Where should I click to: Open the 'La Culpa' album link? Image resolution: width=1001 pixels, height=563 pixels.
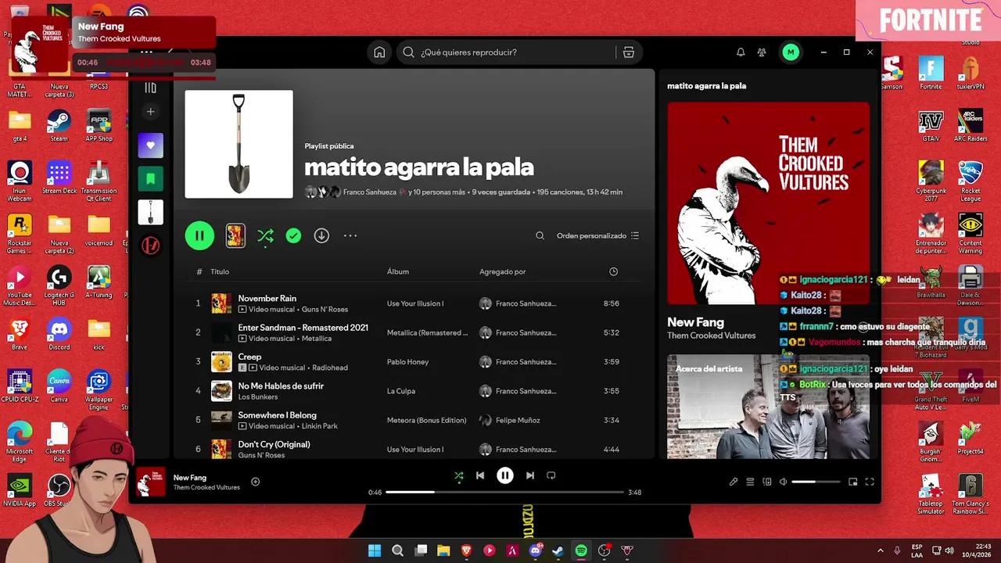click(401, 391)
